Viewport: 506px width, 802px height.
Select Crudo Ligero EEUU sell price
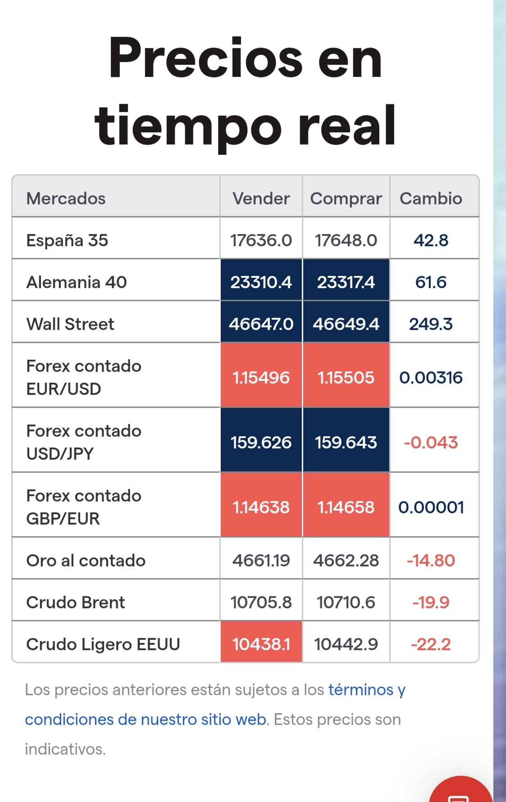coord(261,644)
